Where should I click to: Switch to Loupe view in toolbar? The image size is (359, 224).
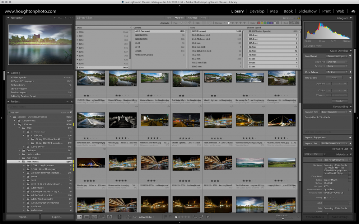point(87,217)
